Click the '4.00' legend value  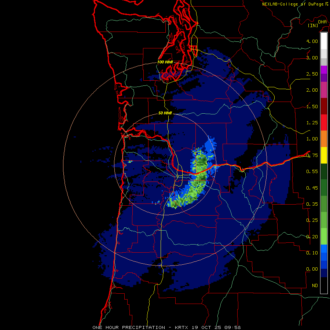[312, 41]
